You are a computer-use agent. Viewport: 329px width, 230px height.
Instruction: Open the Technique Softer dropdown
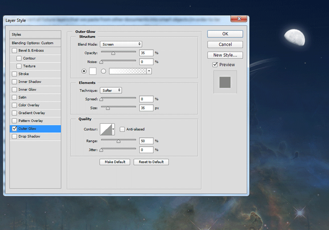click(111, 90)
